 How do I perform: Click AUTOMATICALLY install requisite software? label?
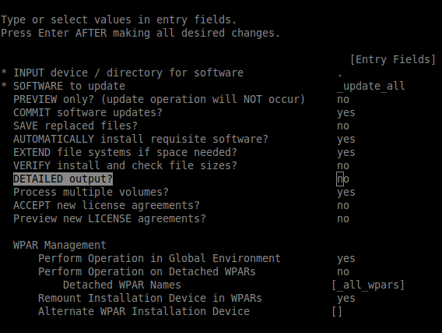point(141,140)
